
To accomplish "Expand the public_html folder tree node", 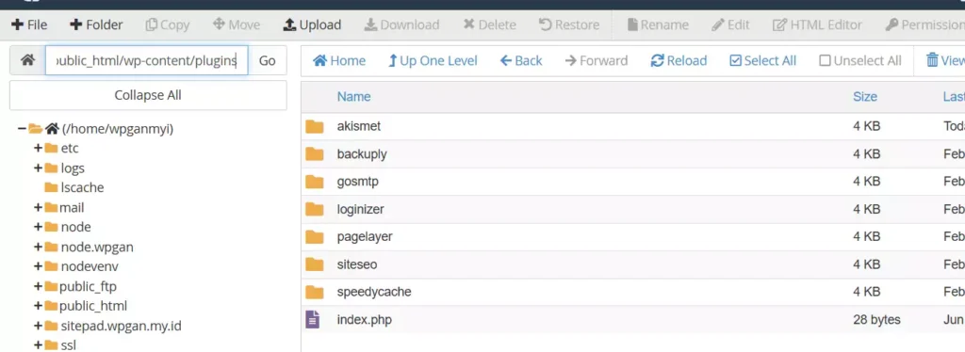I will point(38,306).
